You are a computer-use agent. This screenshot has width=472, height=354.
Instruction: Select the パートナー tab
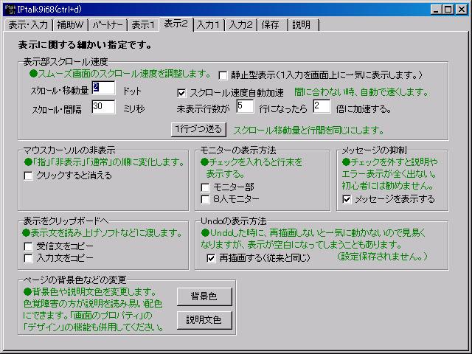click(108, 24)
